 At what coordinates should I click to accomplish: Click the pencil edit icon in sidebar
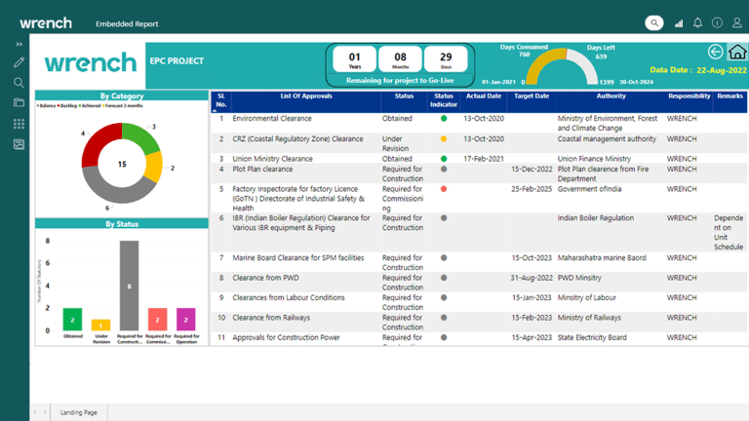point(20,62)
